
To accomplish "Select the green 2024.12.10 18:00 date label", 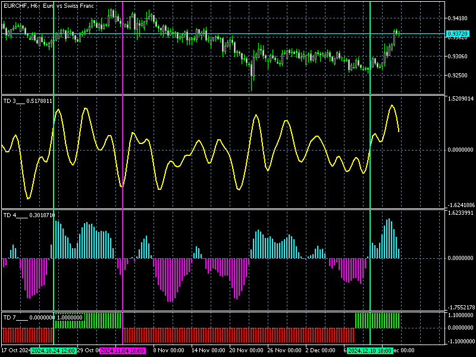I will pyautogui.click(x=369, y=350).
